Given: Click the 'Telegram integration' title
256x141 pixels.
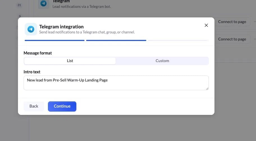Looking at the screenshot, I should pos(61,27).
